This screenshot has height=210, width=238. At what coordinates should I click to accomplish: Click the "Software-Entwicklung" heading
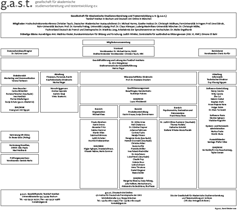coord(217,88)
